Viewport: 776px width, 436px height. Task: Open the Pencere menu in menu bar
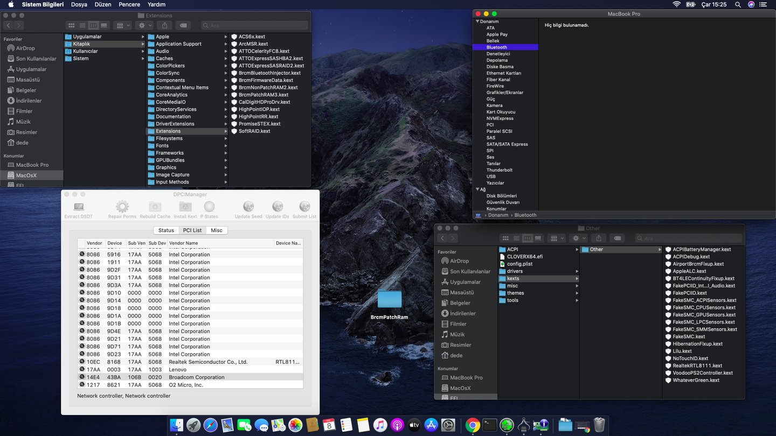pos(129,4)
